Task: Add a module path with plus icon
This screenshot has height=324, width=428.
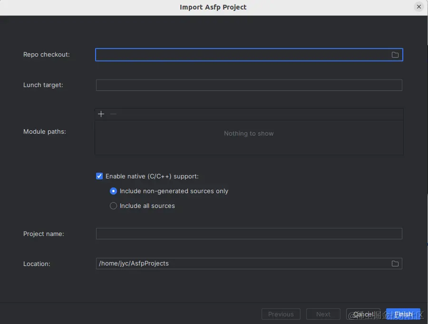Action: pos(101,114)
